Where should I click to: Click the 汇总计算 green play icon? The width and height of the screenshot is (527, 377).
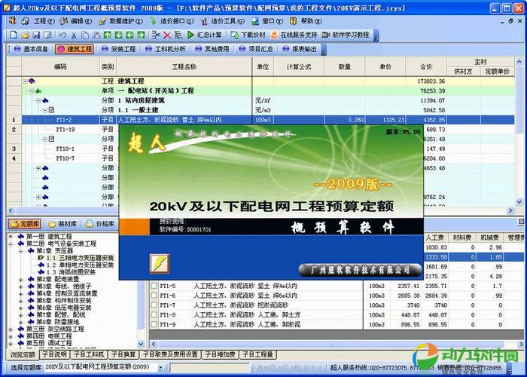tap(190, 35)
